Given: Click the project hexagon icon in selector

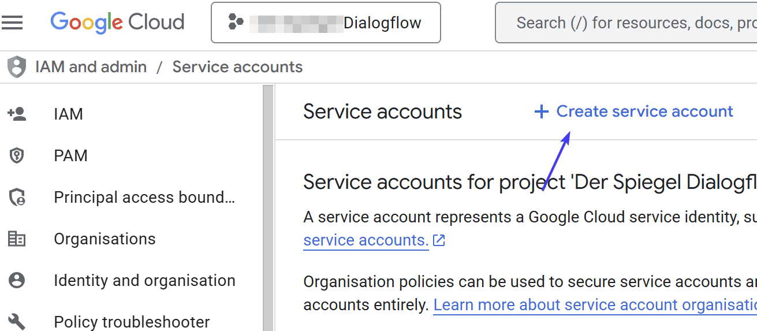Looking at the screenshot, I should click(236, 23).
